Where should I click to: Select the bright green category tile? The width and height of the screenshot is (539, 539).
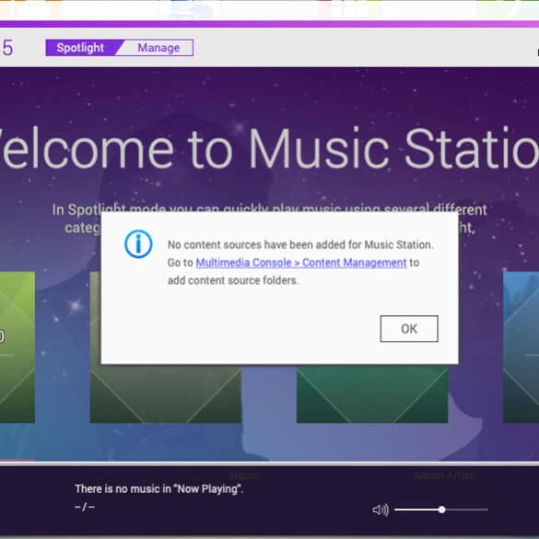point(18,347)
